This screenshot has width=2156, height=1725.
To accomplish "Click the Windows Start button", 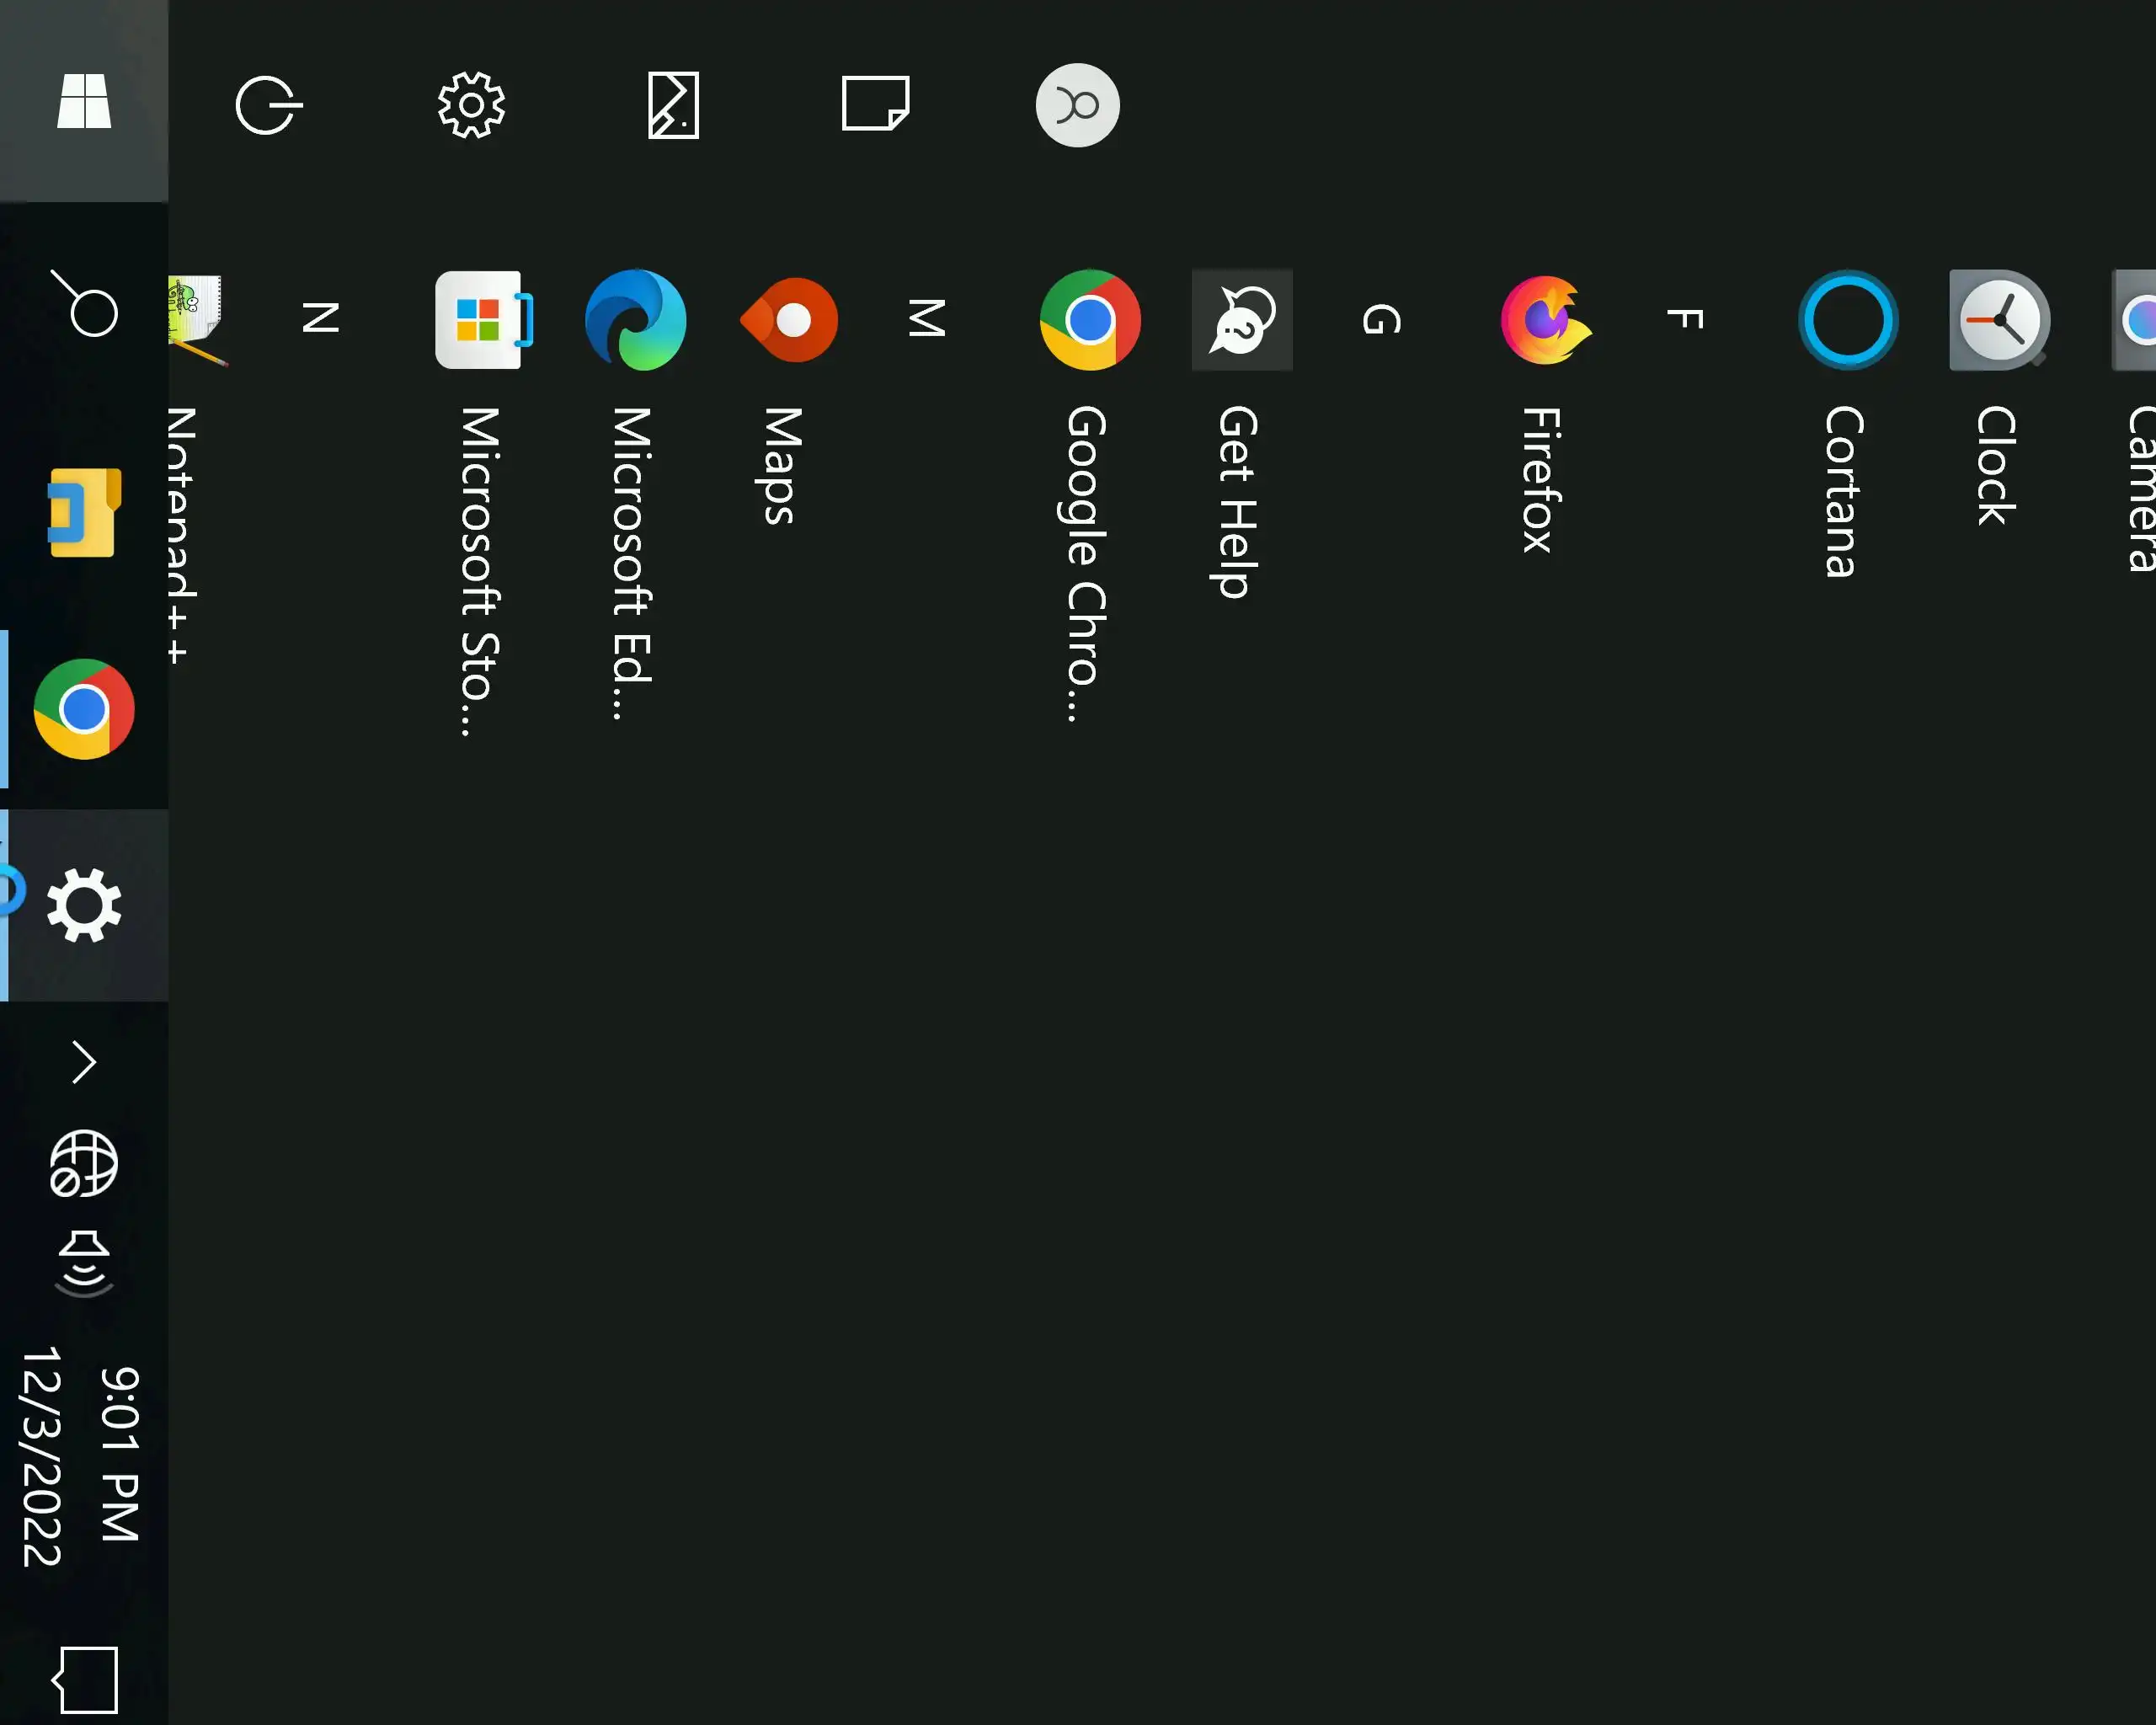I will 84,101.
